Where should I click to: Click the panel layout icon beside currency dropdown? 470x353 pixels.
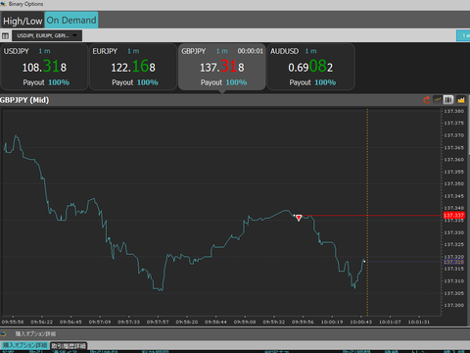(5, 35)
